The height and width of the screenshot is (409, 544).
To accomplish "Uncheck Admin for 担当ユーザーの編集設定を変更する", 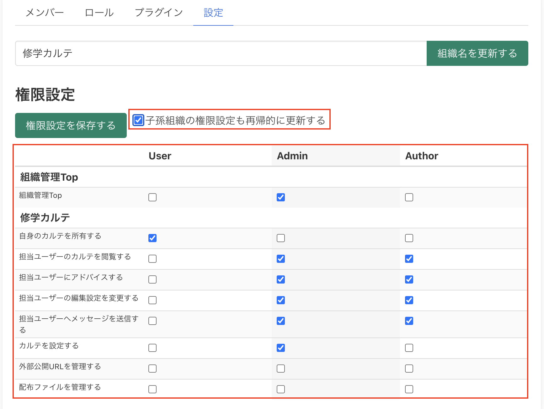I will pos(281,300).
